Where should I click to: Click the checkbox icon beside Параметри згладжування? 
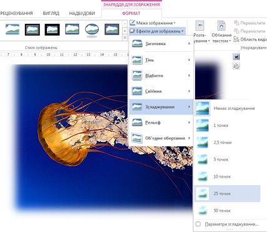198,224
